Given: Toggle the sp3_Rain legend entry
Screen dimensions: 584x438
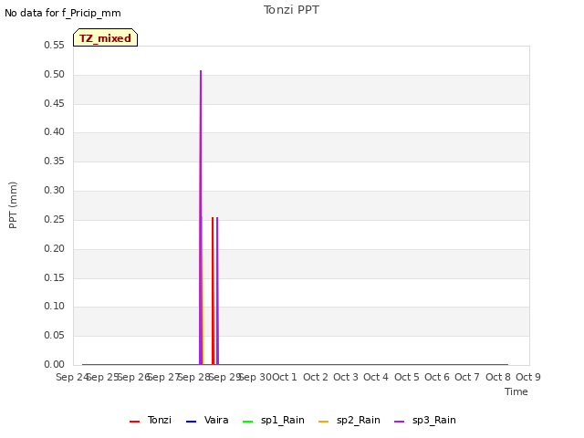Looking at the screenshot, I should (x=425, y=420).
